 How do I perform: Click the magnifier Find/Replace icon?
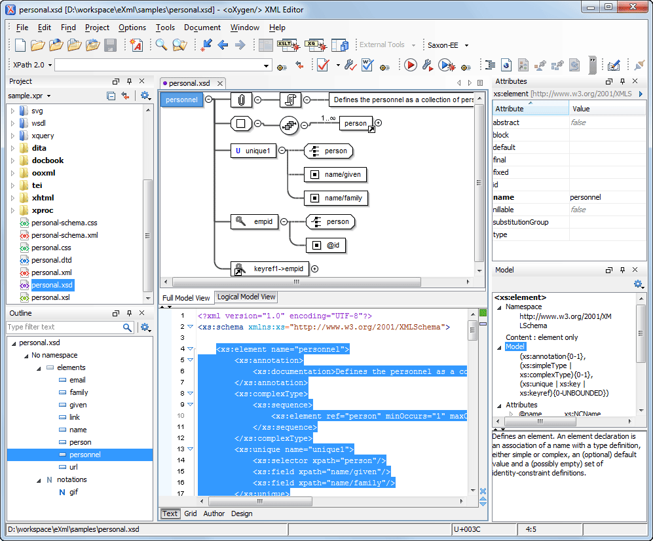tap(160, 45)
